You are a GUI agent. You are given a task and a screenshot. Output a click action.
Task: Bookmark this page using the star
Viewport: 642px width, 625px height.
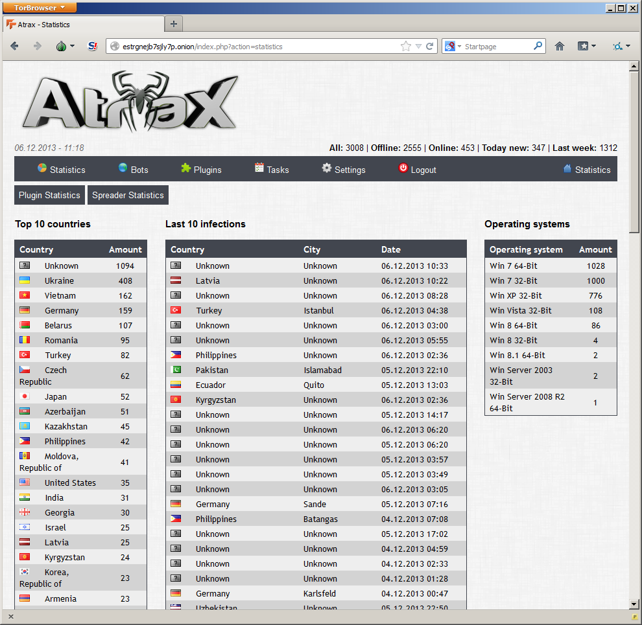click(x=405, y=46)
